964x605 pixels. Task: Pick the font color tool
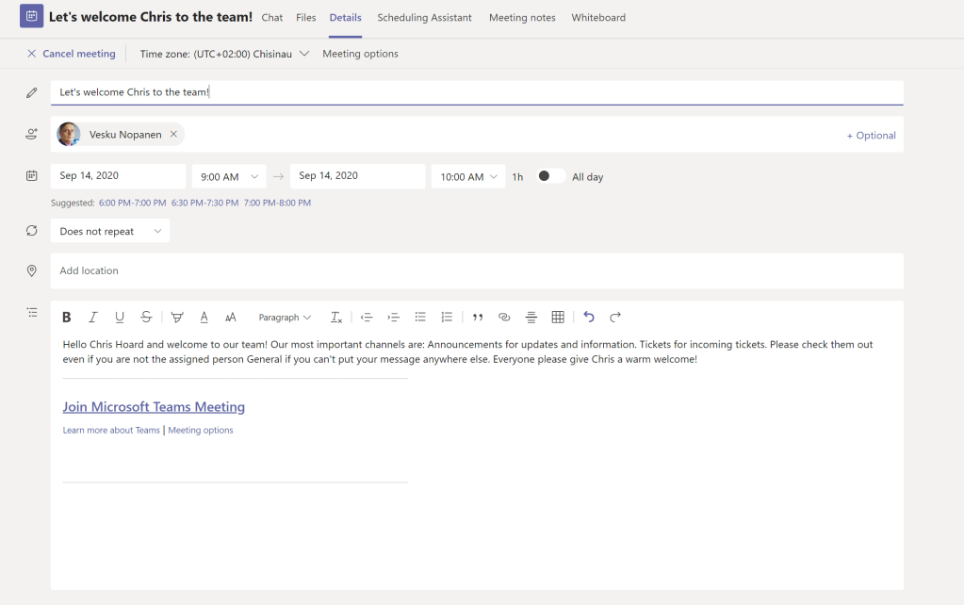(204, 318)
